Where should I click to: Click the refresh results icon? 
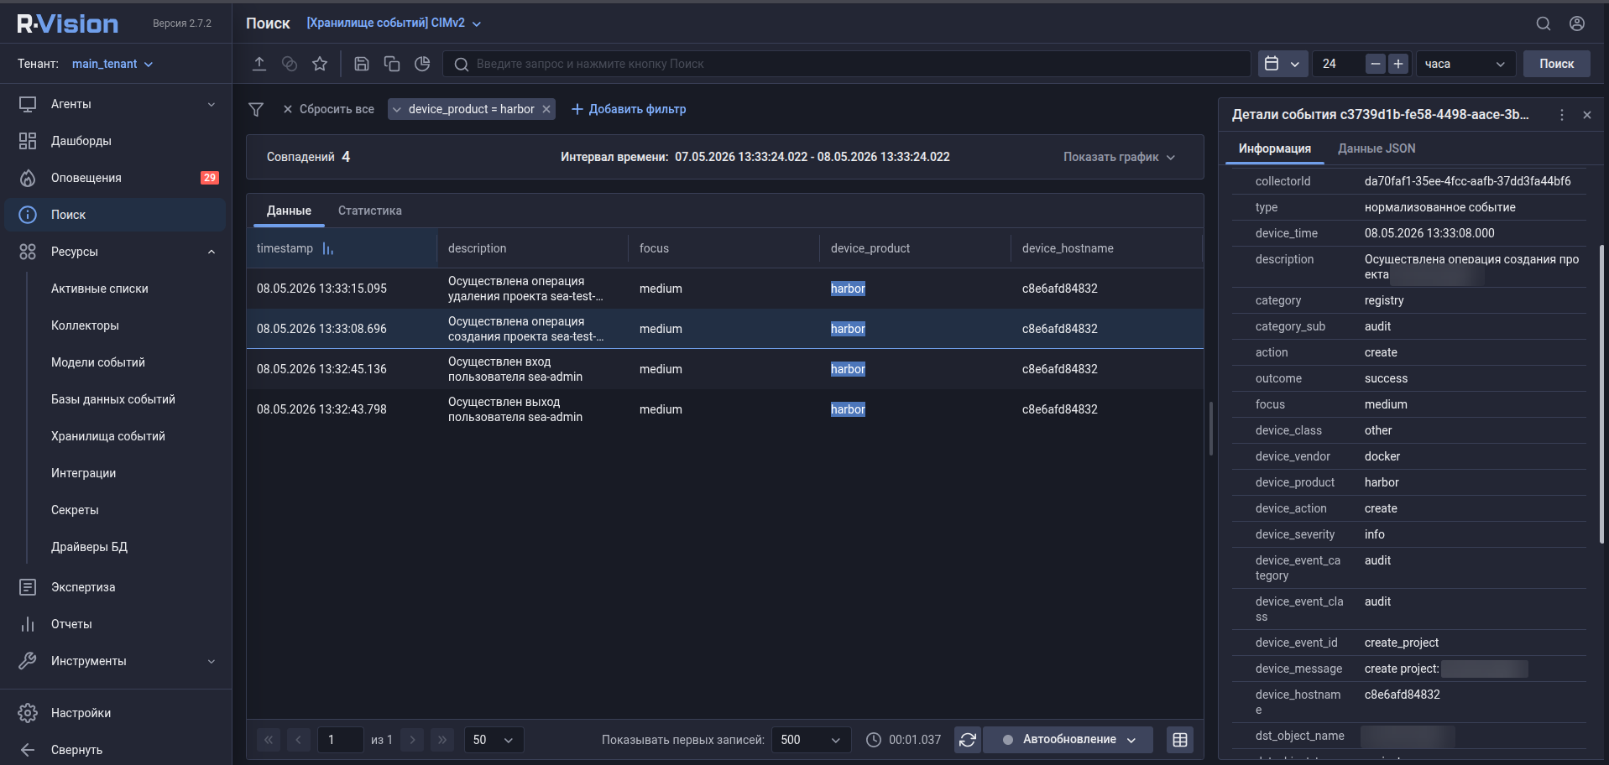(968, 740)
